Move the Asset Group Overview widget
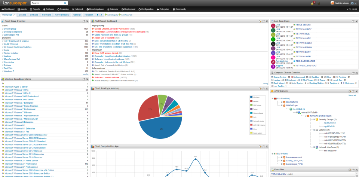Viewport: 359px width, 177px height. [84, 21]
